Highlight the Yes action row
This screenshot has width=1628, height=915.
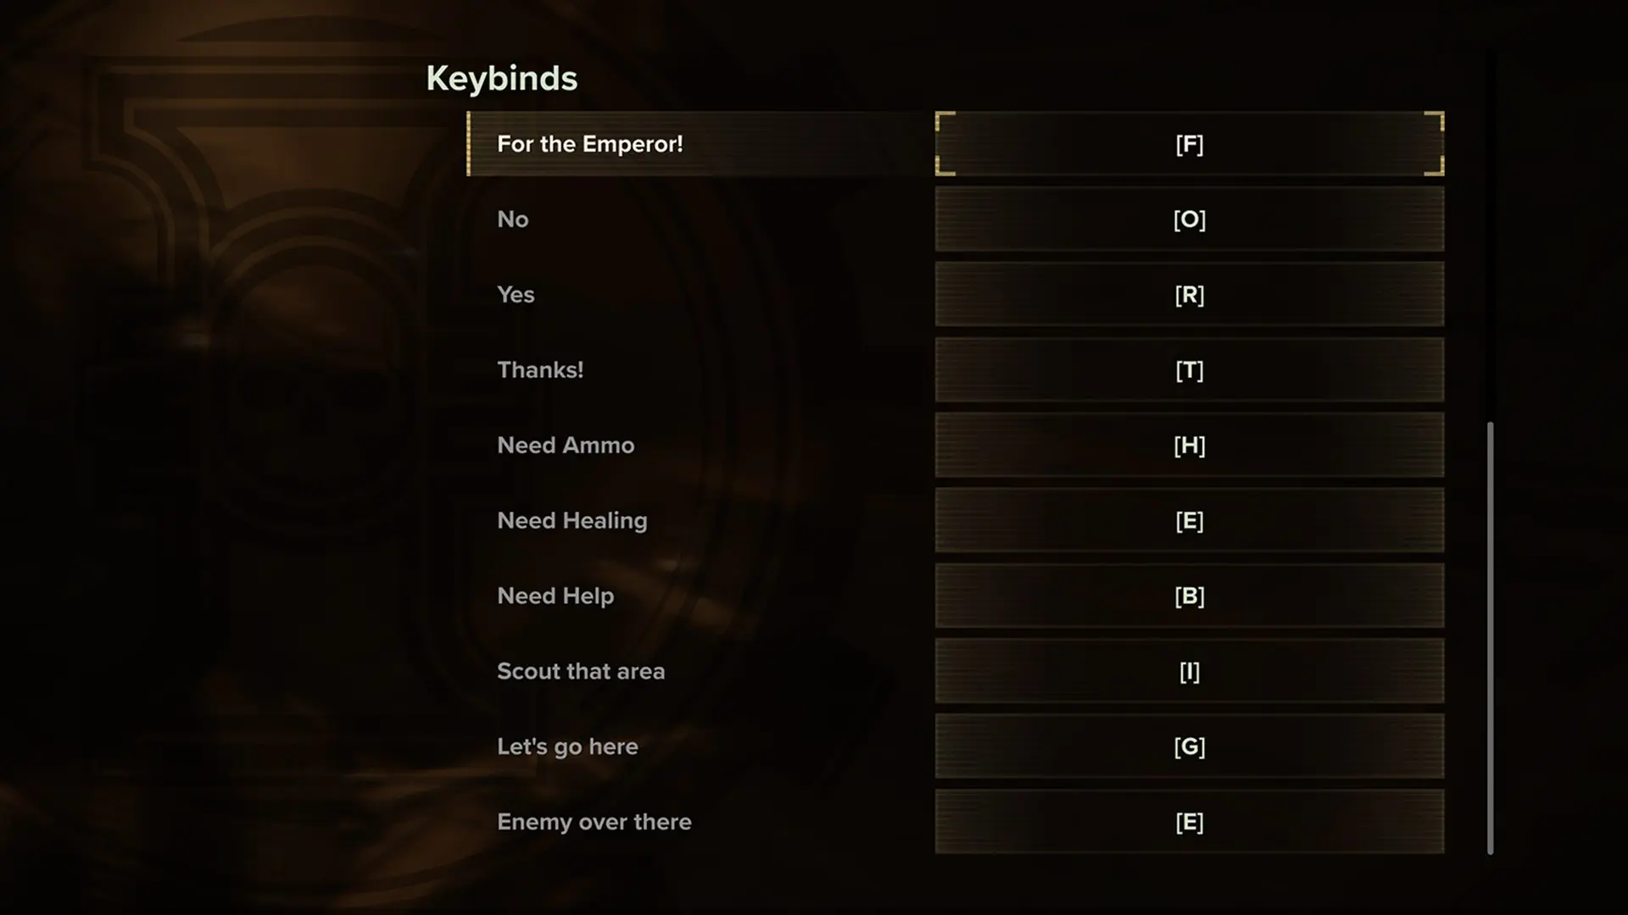(516, 295)
